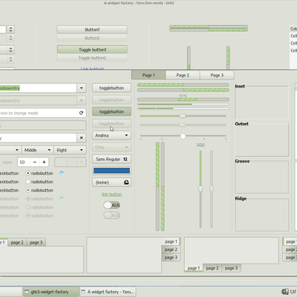Click the progress bar labeled 50%

click(x=183, y=99)
